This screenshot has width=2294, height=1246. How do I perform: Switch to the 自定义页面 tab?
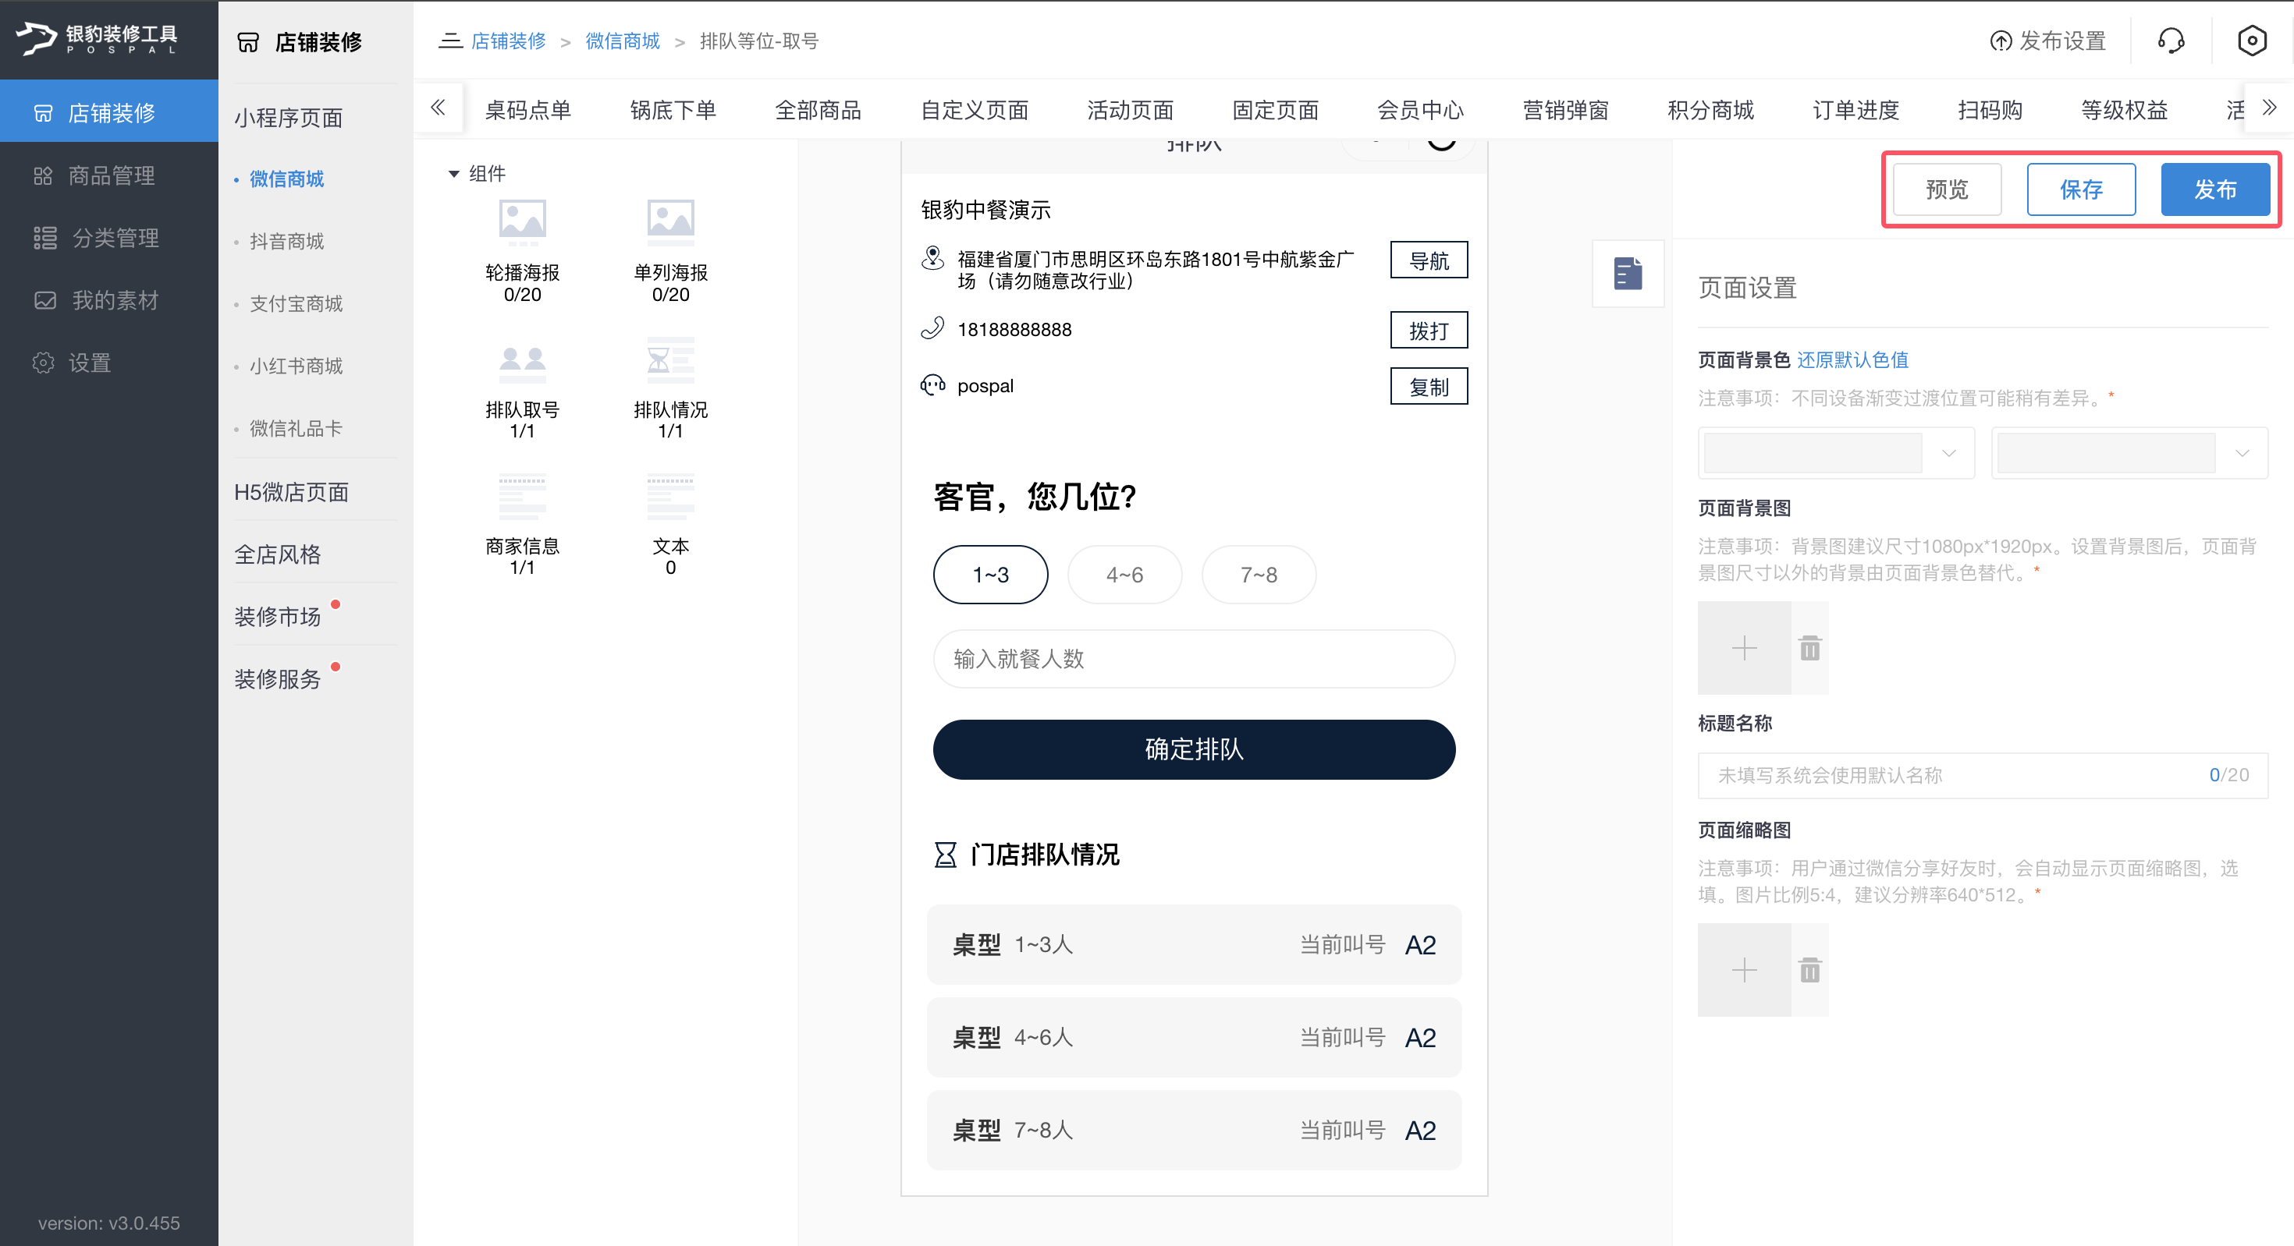[x=975, y=109]
